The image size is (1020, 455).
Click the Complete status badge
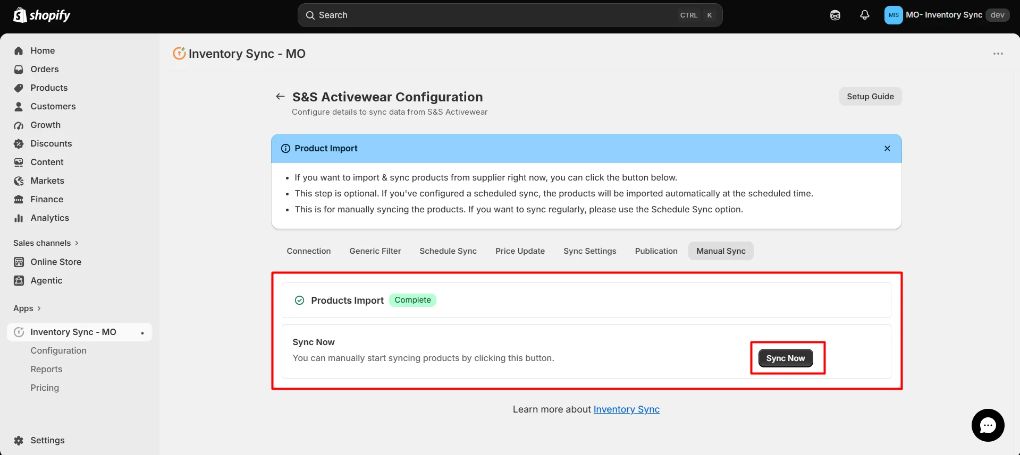412,300
